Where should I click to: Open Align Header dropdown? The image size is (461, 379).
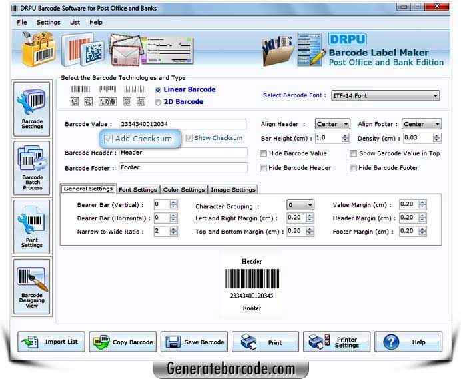point(332,124)
